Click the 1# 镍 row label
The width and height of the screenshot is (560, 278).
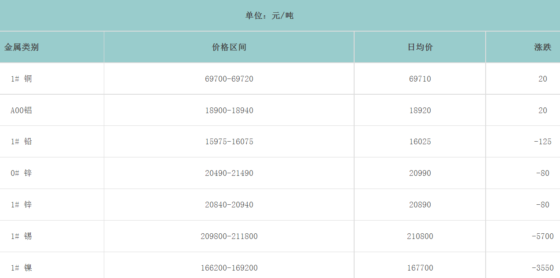(x=21, y=268)
